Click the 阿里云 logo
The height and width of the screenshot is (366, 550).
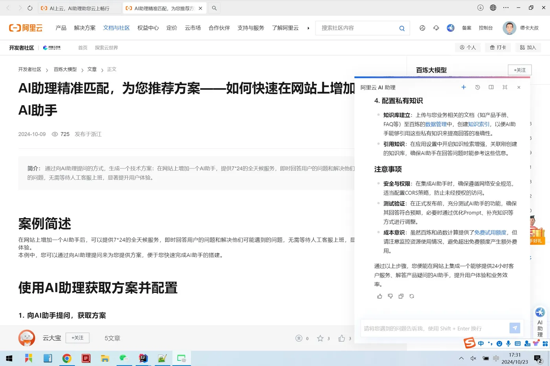coord(26,28)
